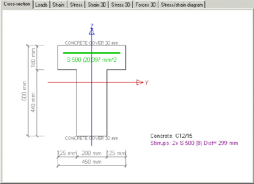
Task: Open the Strain tab
Action: pyautogui.click(x=58, y=5)
